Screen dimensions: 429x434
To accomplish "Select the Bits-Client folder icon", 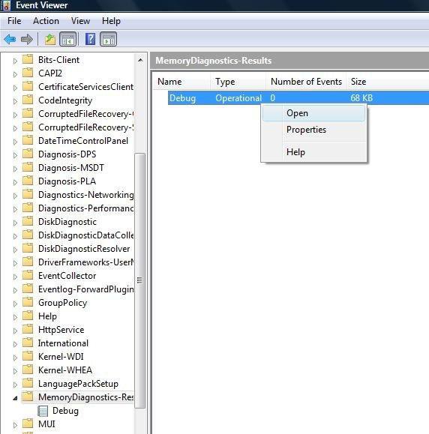I will coord(28,59).
